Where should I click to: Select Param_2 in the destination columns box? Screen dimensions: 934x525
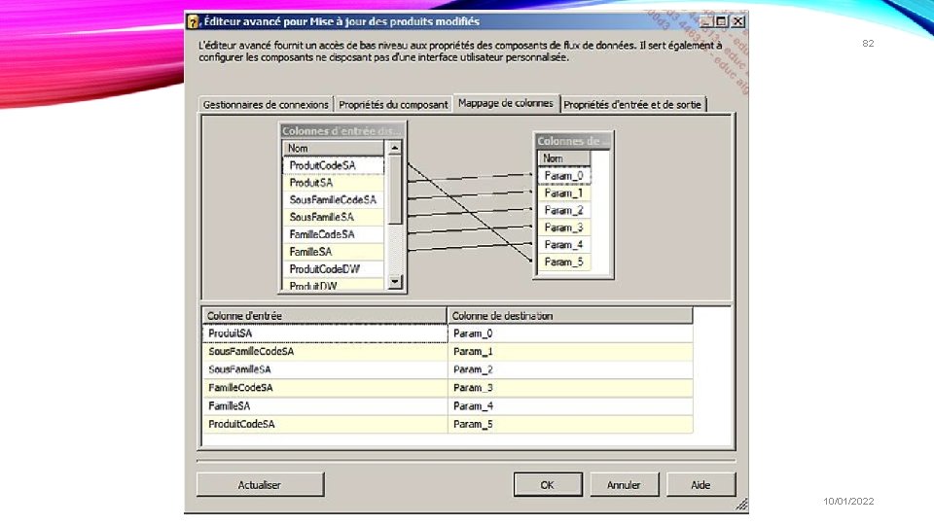click(564, 210)
